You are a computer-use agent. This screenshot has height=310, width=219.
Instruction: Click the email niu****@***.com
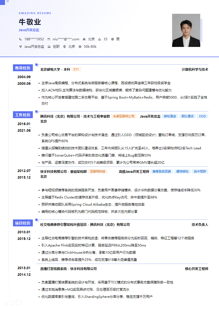66,39
